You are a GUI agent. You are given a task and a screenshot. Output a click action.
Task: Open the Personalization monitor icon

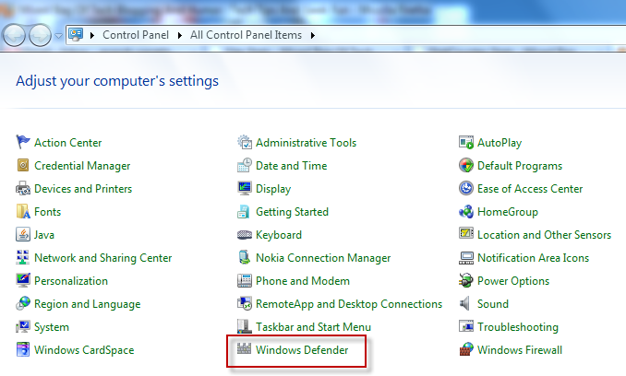[23, 281]
